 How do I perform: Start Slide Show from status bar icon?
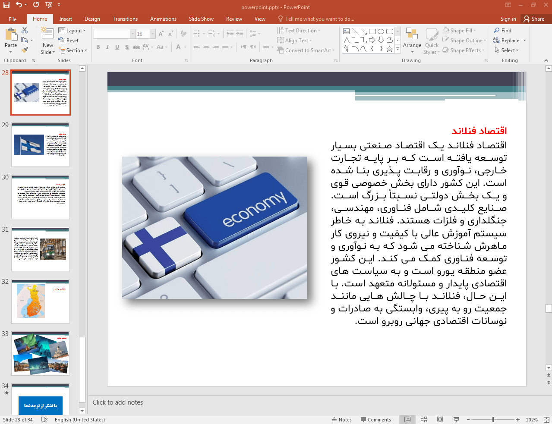[456, 420]
